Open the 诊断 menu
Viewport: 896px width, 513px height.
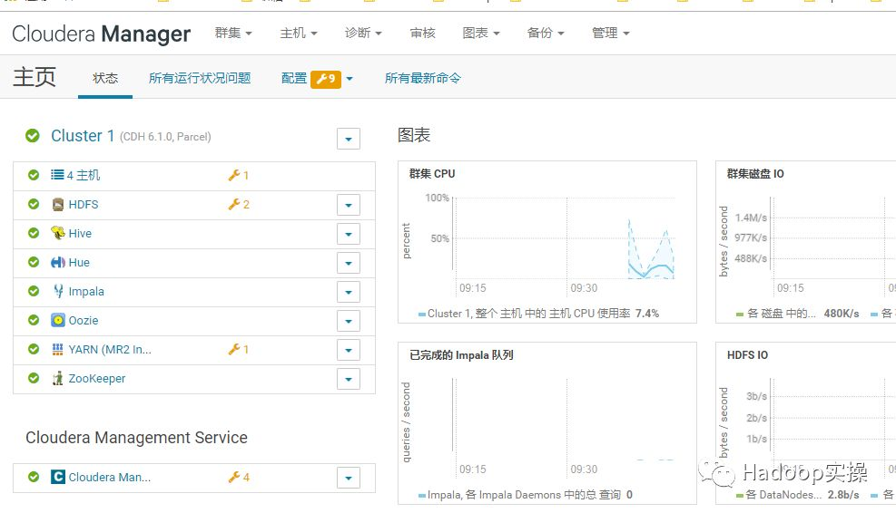(363, 34)
